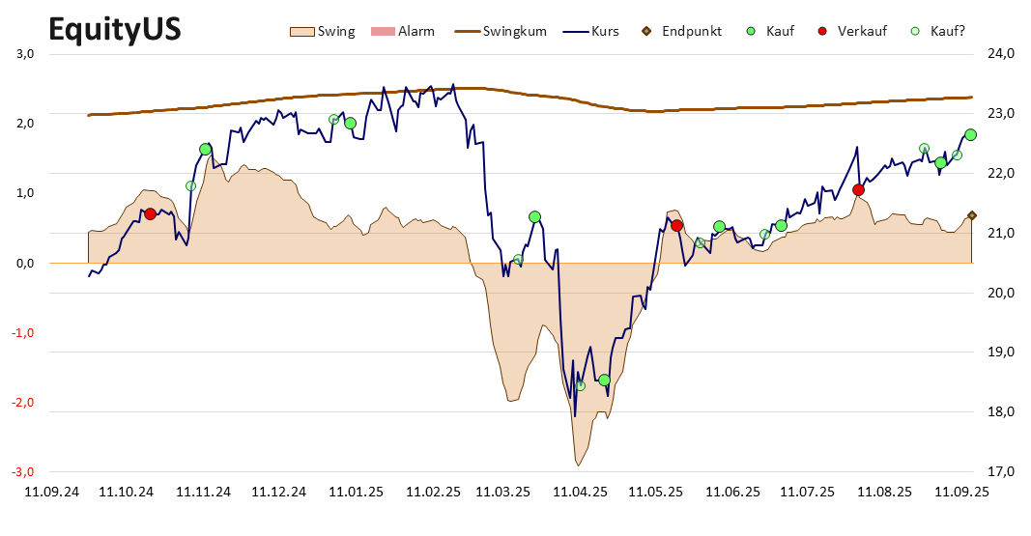Viewport: 1031px width, 536px height.
Task: Click the Endpunkt diamond legend icon
Action: point(647,31)
